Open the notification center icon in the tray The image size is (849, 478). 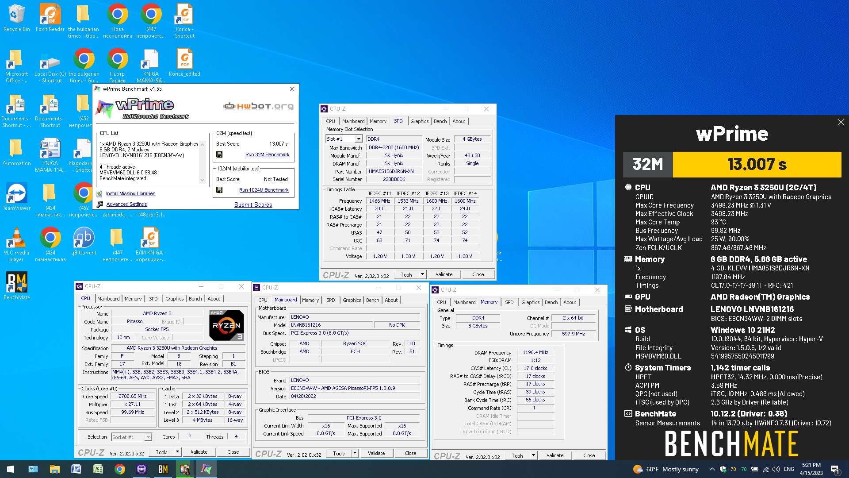[835, 469]
